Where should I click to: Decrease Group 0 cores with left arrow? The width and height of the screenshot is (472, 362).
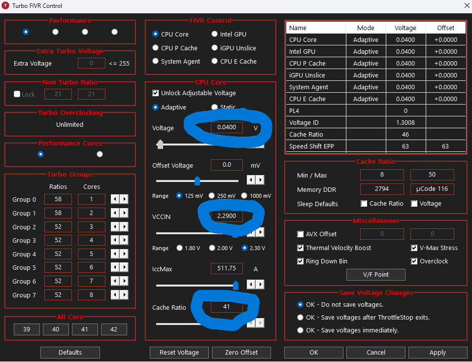pos(115,199)
